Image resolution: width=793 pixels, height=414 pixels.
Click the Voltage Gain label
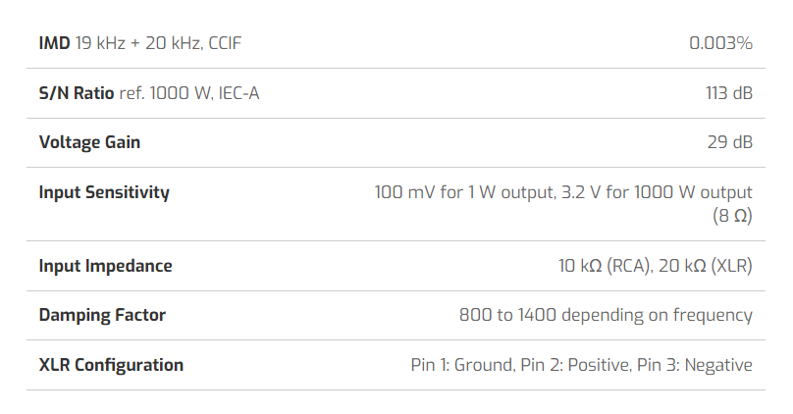point(89,142)
